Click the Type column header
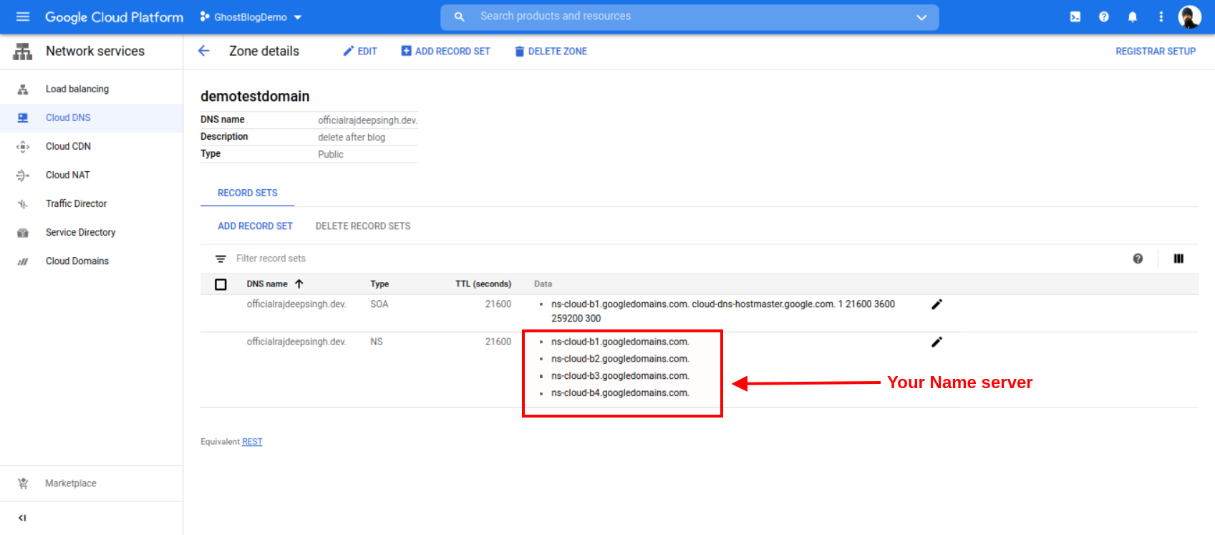1215x535 pixels. click(379, 284)
